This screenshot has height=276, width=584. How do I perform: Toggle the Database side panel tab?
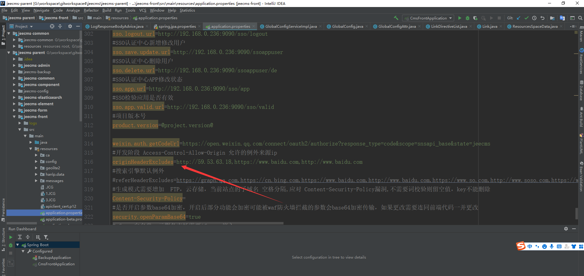(581, 91)
